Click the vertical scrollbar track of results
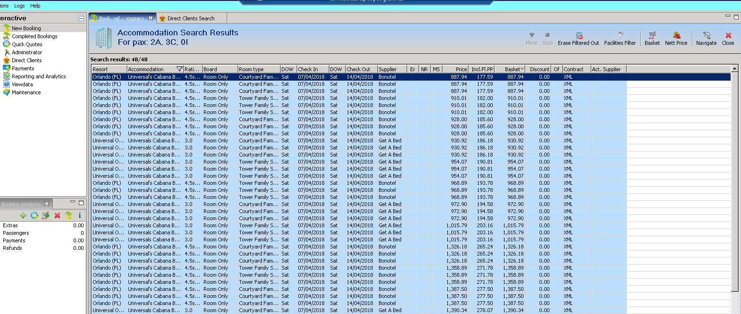Viewport: 741px width, 314px height. pyautogui.click(x=734, y=302)
